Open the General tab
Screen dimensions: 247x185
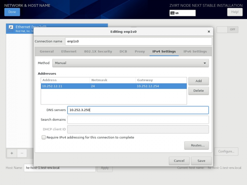[47, 52]
